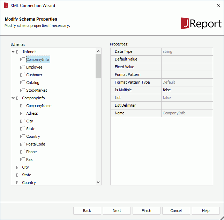Click the element icon beside Jinfonet
This screenshot has width=224, height=220.
pos(17,52)
